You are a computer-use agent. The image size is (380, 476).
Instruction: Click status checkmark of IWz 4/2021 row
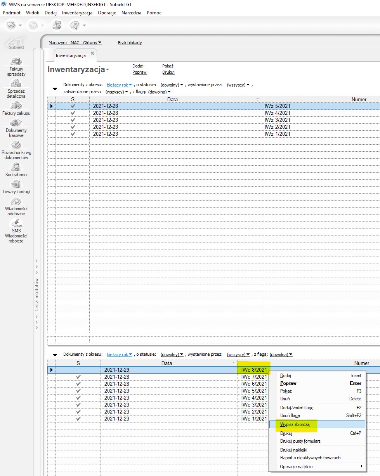[73, 113]
